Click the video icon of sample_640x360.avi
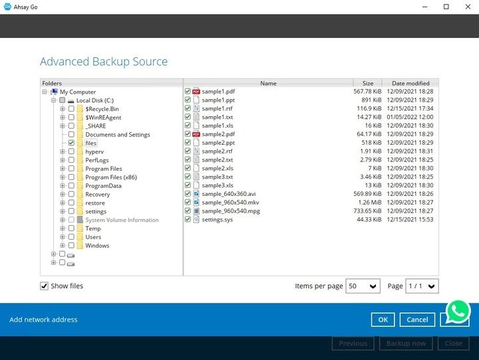This screenshot has width=479, height=360. (x=196, y=194)
